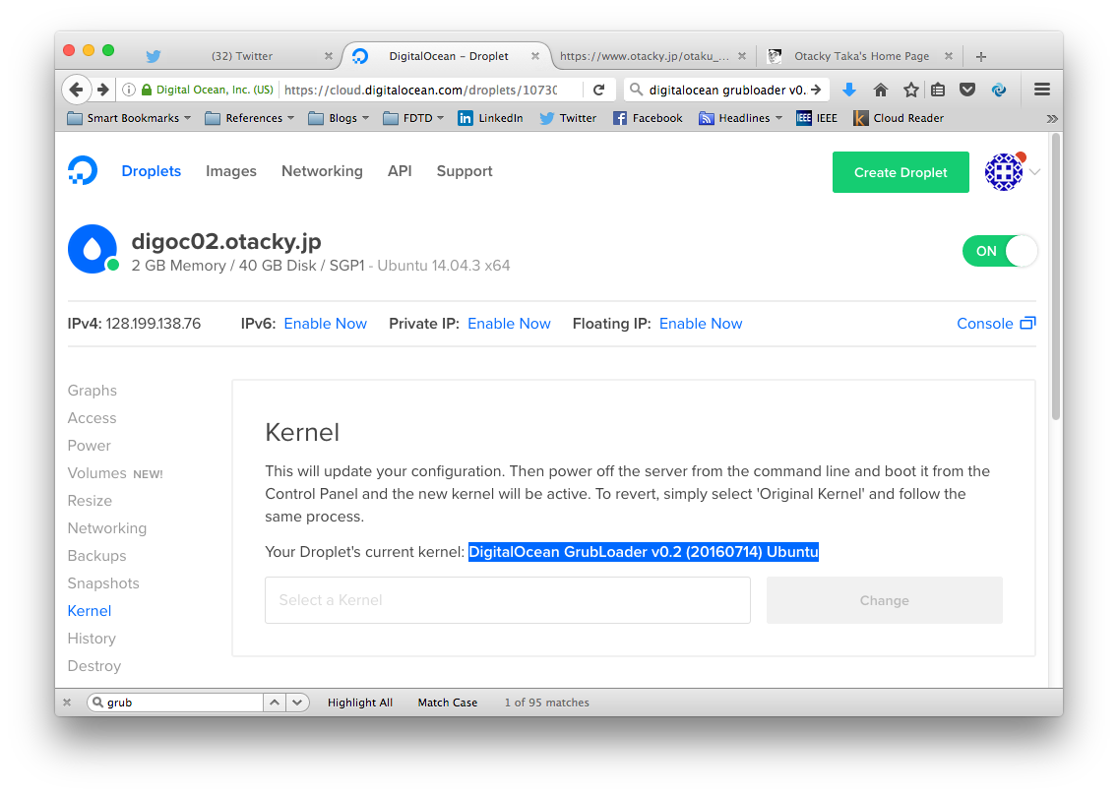Open Destroy in droplet sidebar
The width and height of the screenshot is (1118, 795).
(94, 666)
